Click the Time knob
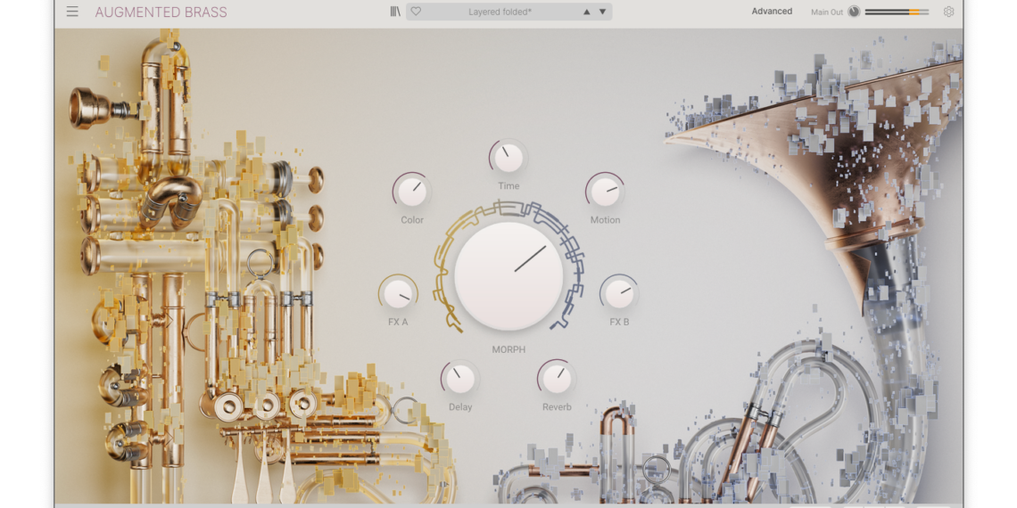The height and width of the screenshot is (508, 1017). pyautogui.click(x=508, y=158)
